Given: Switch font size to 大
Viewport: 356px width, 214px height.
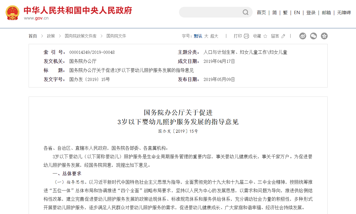Looking at the screenshot, I should 206,36.
